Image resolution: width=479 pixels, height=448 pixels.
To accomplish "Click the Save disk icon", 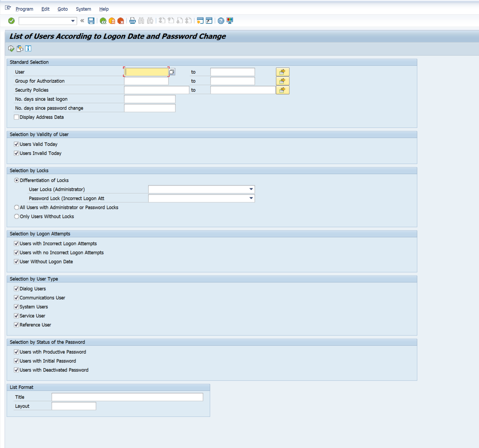I will pyautogui.click(x=91, y=21).
